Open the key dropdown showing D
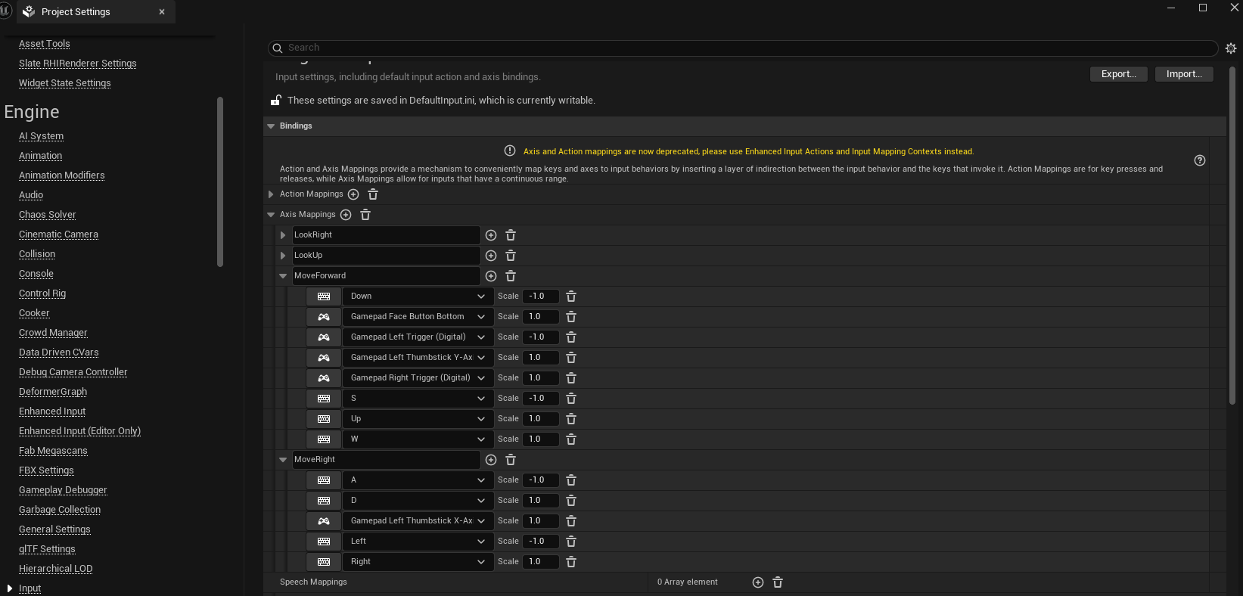The width and height of the screenshot is (1243, 596). [x=418, y=501]
